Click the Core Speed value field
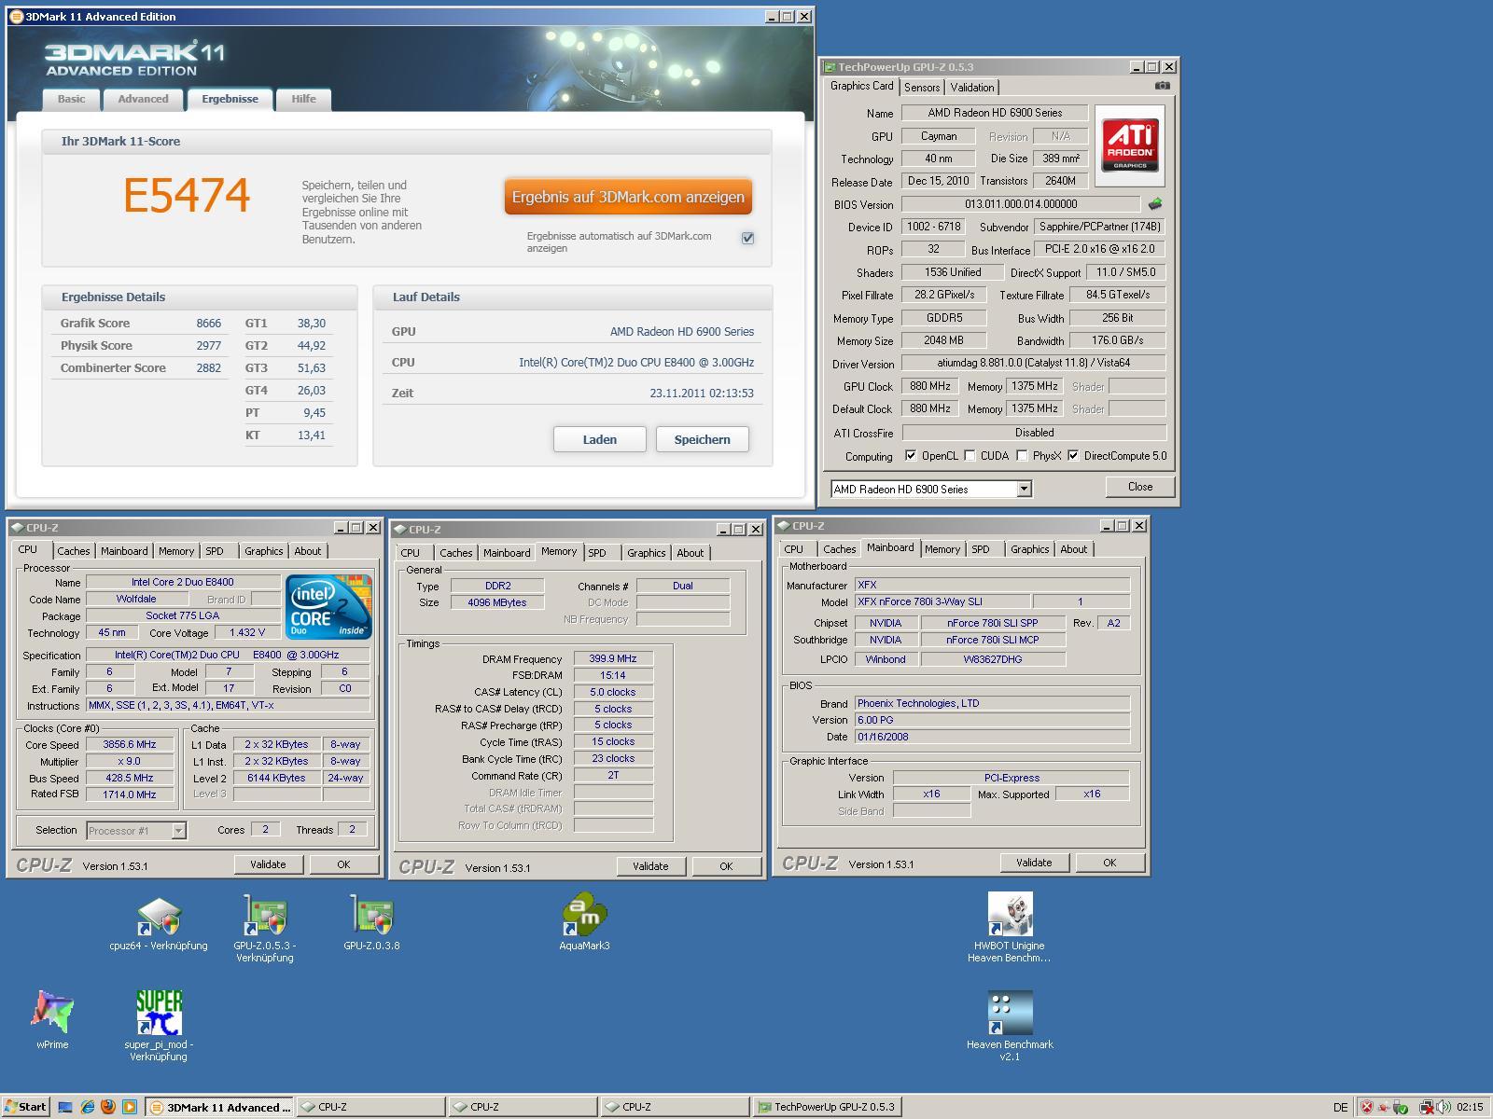The height and width of the screenshot is (1119, 1493). [130, 744]
